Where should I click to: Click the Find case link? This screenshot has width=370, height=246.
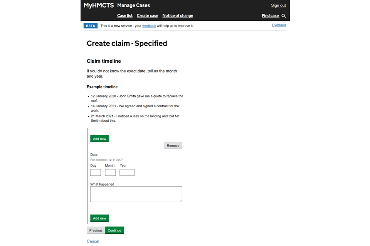click(x=270, y=16)
